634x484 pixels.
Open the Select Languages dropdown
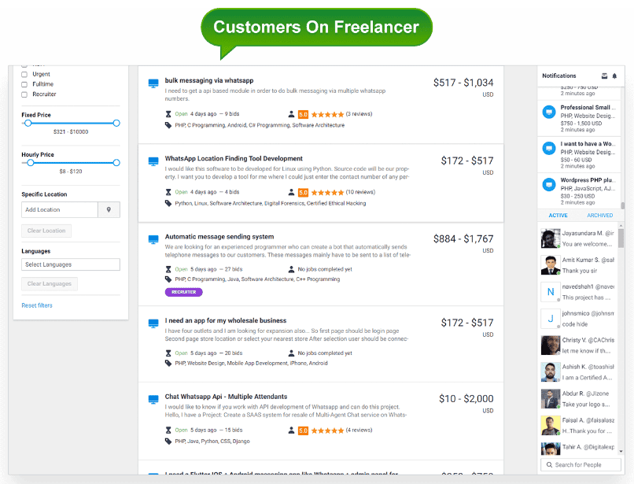click(x=71, y=265)
